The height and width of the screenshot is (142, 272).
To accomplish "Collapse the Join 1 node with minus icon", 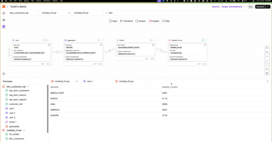I will (x=50, y=40).
